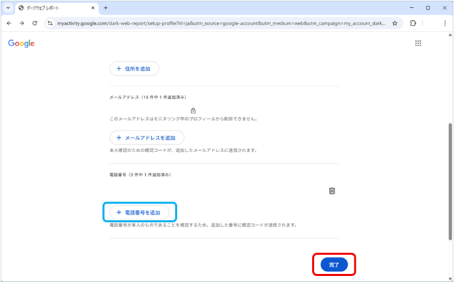This screenshot has height=282, width=454.
Task: Switch to the ダークウェブ レポート tab
Action: 53,7
